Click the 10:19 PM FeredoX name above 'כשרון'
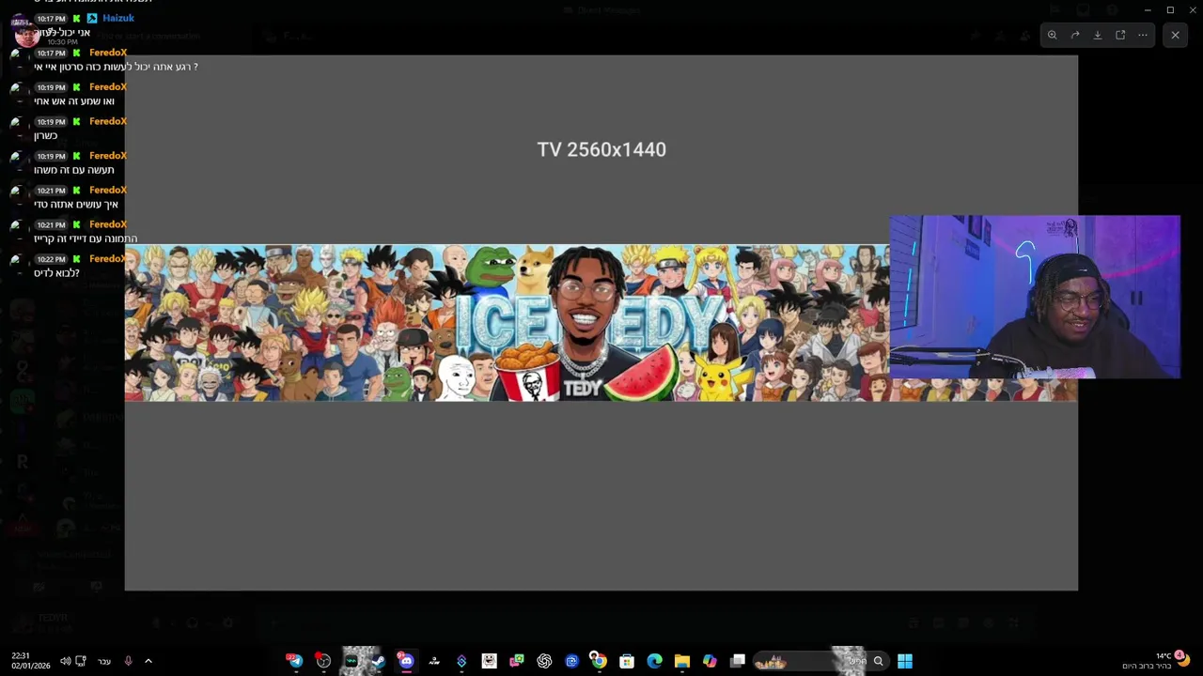 pos(108,121)
